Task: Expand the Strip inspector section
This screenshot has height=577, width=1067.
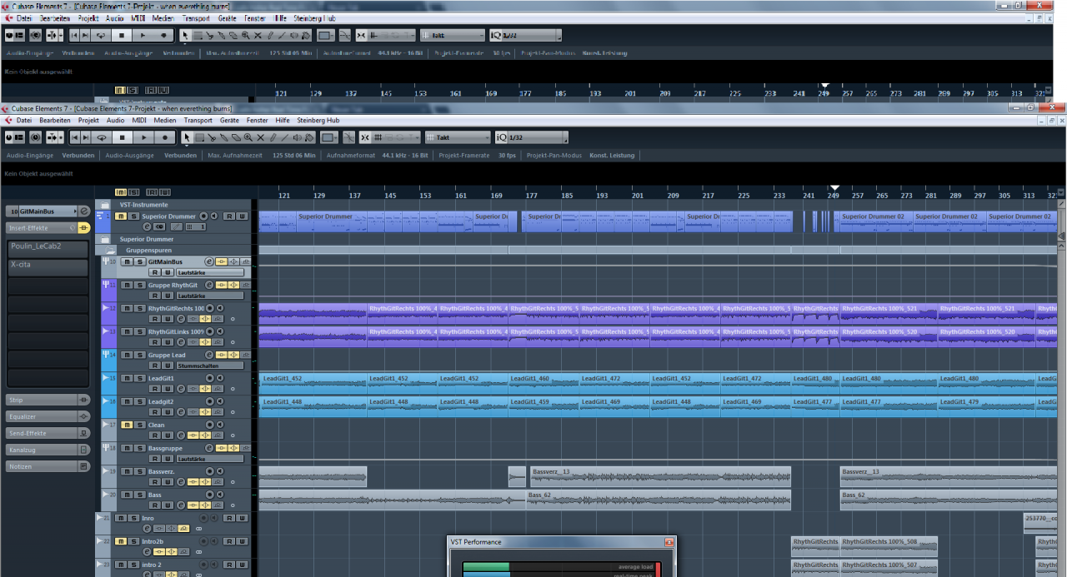Action: point(48,400)
